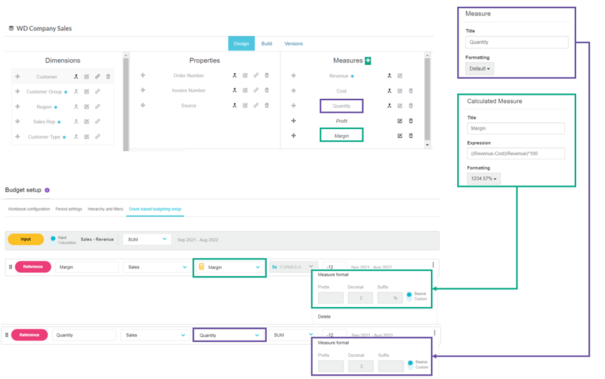Delete the Customer dimension via trash icon
This screenshot has width=605, height=379.
click(108, 77)
